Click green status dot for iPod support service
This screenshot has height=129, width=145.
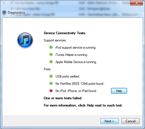click(x=51, y=47)
